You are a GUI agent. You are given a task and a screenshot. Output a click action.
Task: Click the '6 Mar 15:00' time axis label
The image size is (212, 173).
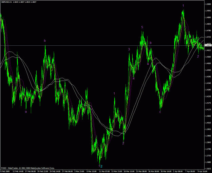92,171
